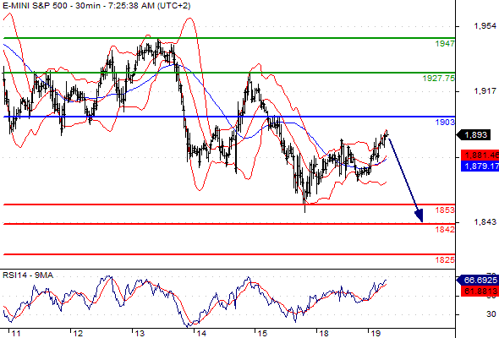The image size is (499, 338).
Task: Click the 1853 support level label
Action: coord(445,210)
